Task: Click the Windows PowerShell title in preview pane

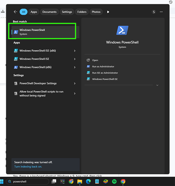Action: point(122,42)
